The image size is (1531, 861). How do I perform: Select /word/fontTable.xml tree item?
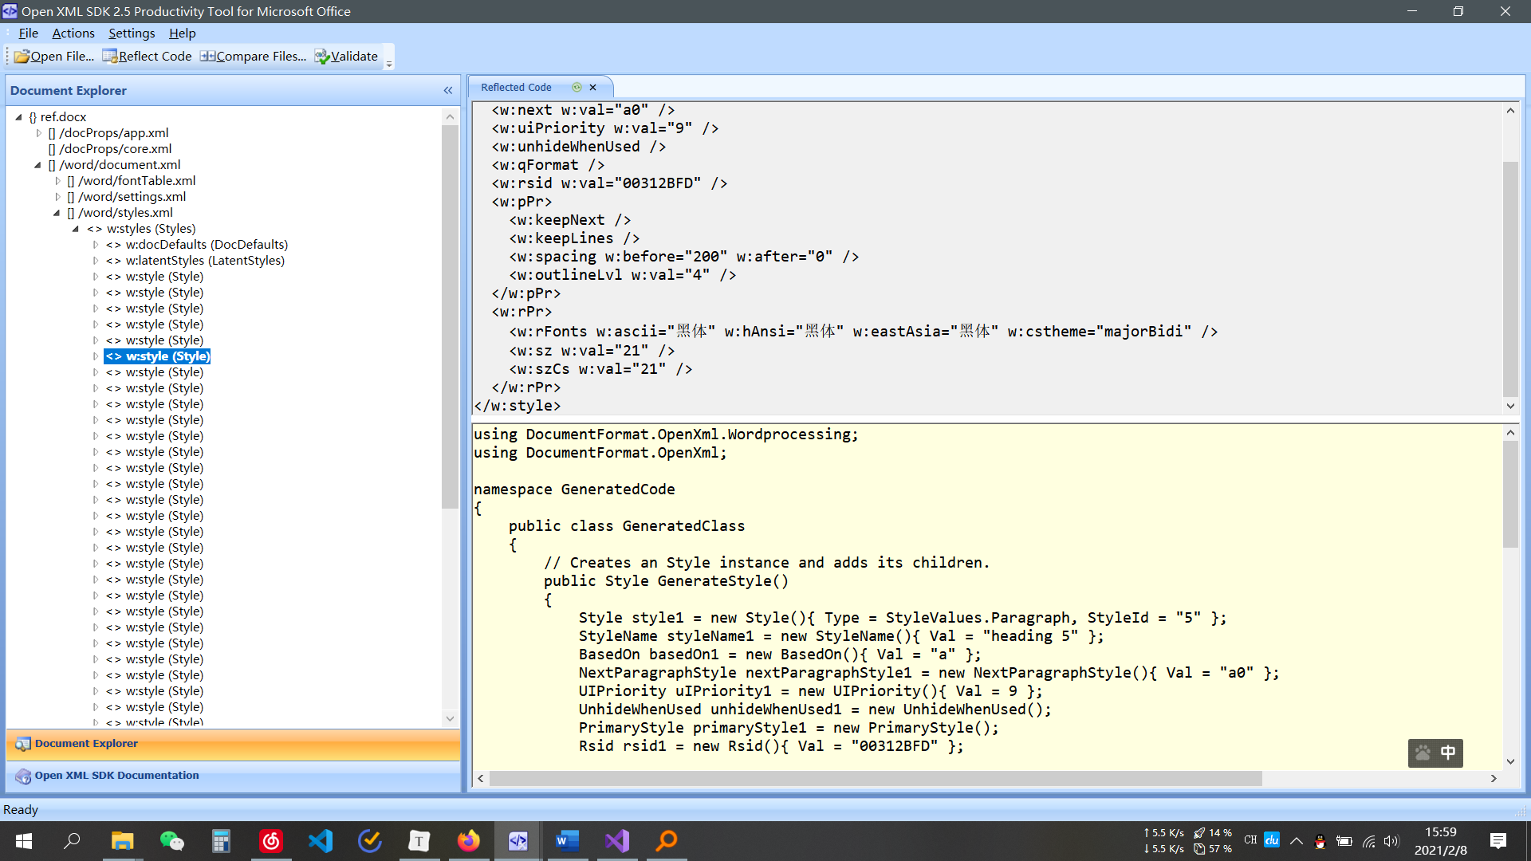point(132,181)
